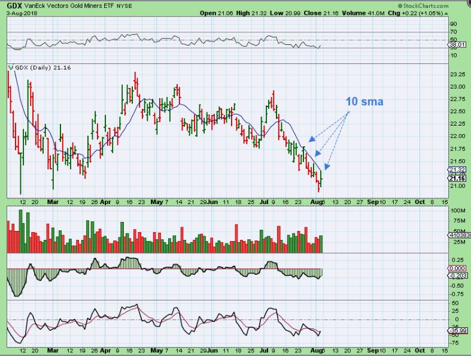The width and height of the screenshot is (471, 356).
Task: Click the -0.75 indicator axis label
Action: 457,294
